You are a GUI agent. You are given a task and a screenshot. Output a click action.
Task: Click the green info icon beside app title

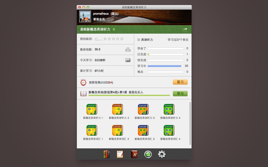point(114,29)
